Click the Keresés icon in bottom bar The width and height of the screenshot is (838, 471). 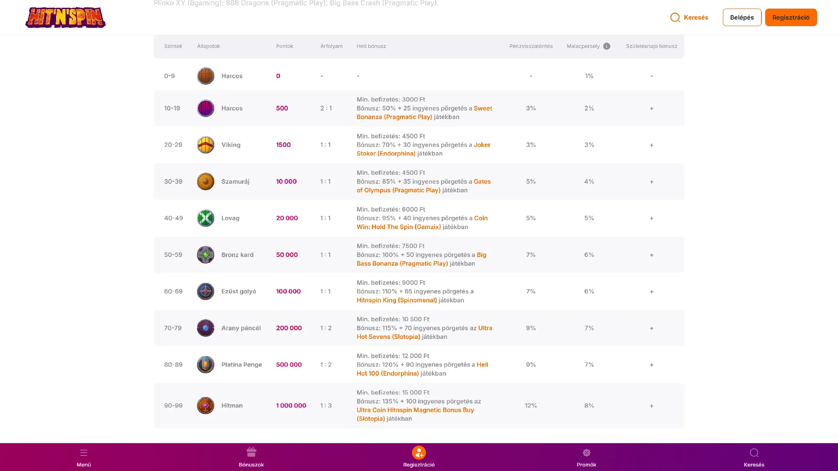point(754,453)
